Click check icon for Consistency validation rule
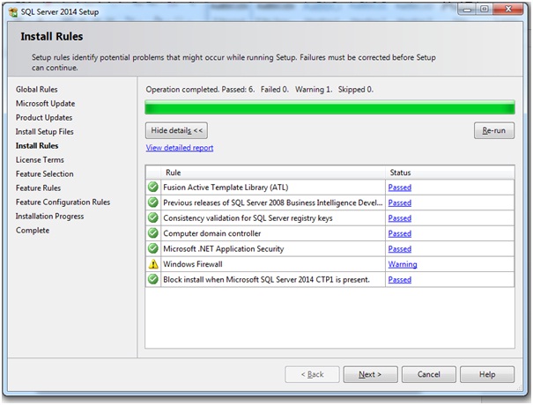 pyautogui.click(x=153, y=217)
